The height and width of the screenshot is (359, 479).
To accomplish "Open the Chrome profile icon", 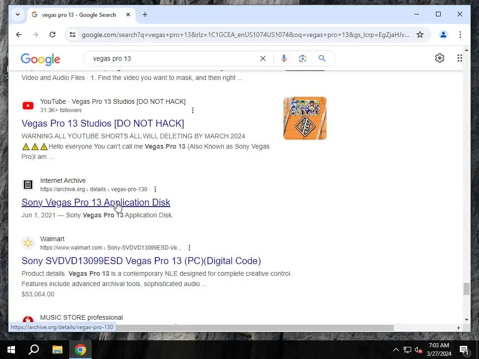I will 443,35.
